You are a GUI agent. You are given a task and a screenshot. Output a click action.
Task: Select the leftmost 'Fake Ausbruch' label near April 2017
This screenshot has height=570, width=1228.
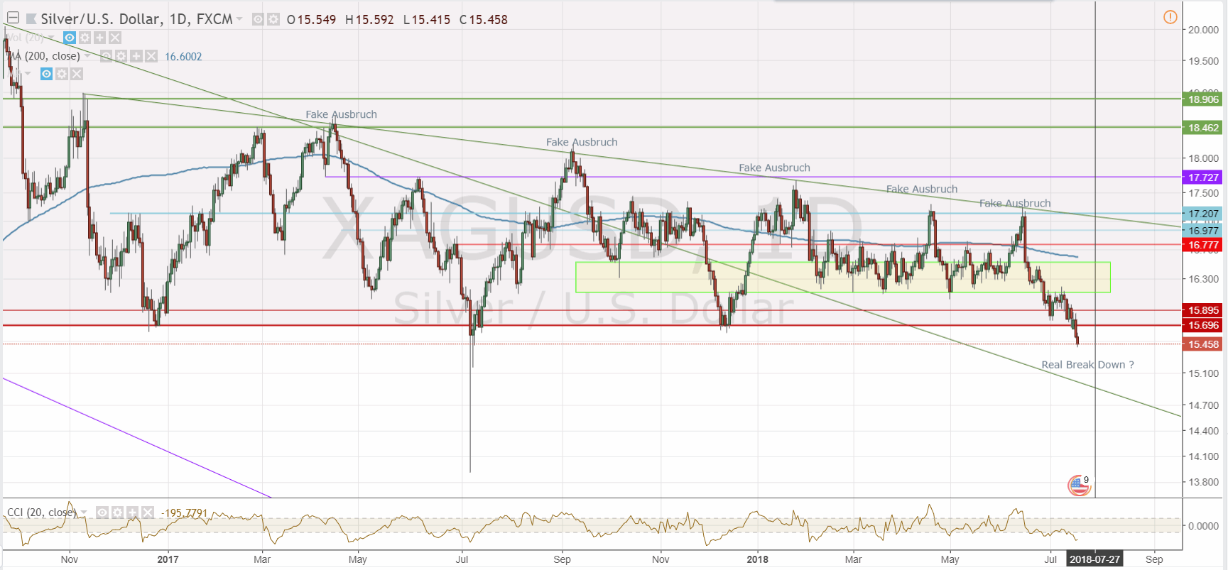[x=341, y=114]
